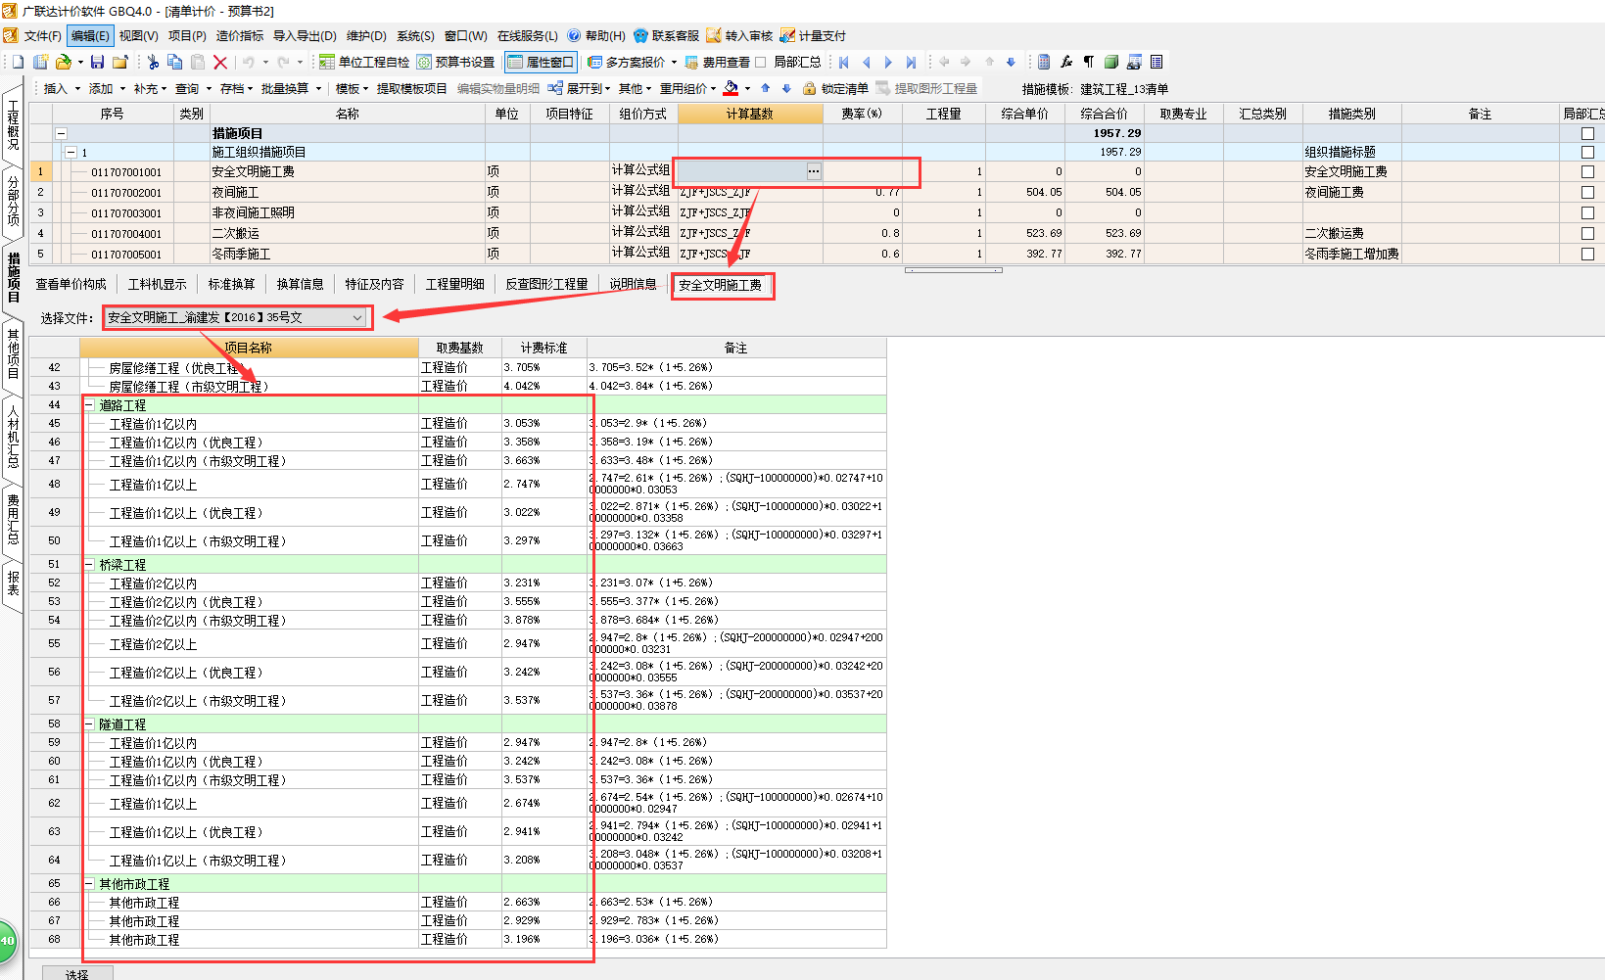The width and height of the screenshot is (1605, 980).
Task: Click the blue floppy save icon
Action: pos(97,62)
